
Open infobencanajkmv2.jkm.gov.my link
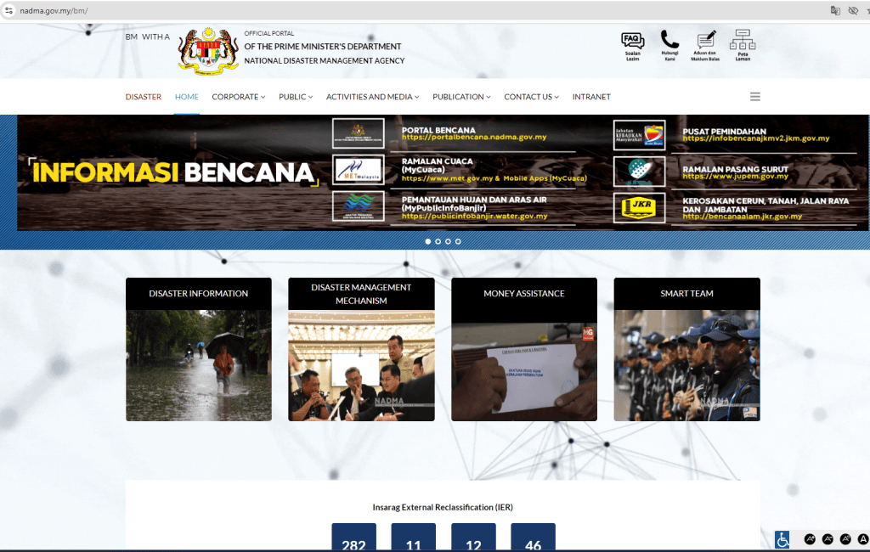point(755,138)
